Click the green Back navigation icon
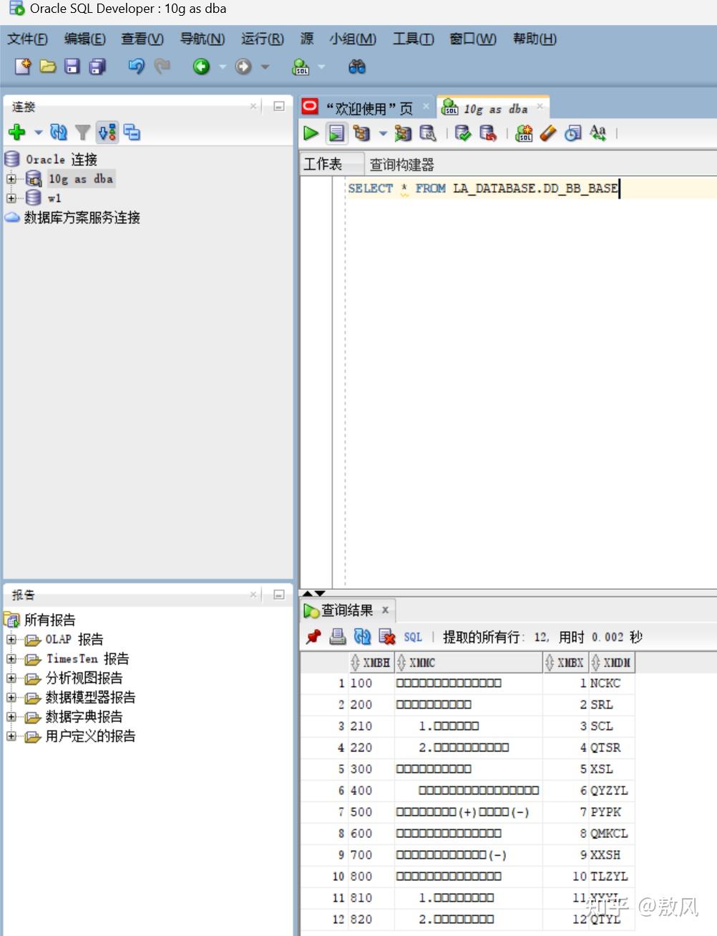Viewport: 717px width, 936px height. point(201,67)
